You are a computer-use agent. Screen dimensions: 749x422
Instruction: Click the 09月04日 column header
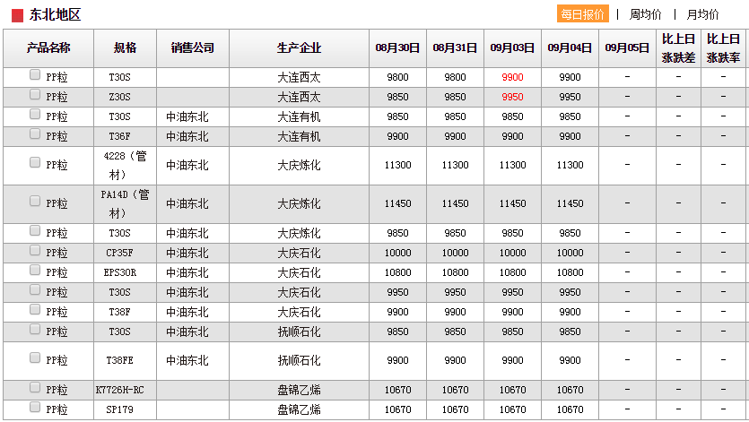pyautogui.click(x=570, y=48)
